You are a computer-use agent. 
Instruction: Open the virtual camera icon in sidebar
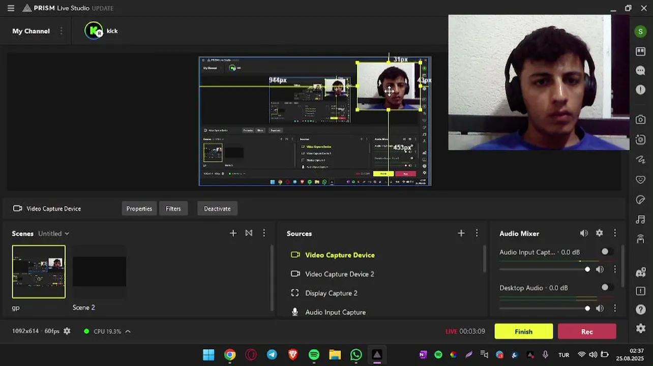640,139
